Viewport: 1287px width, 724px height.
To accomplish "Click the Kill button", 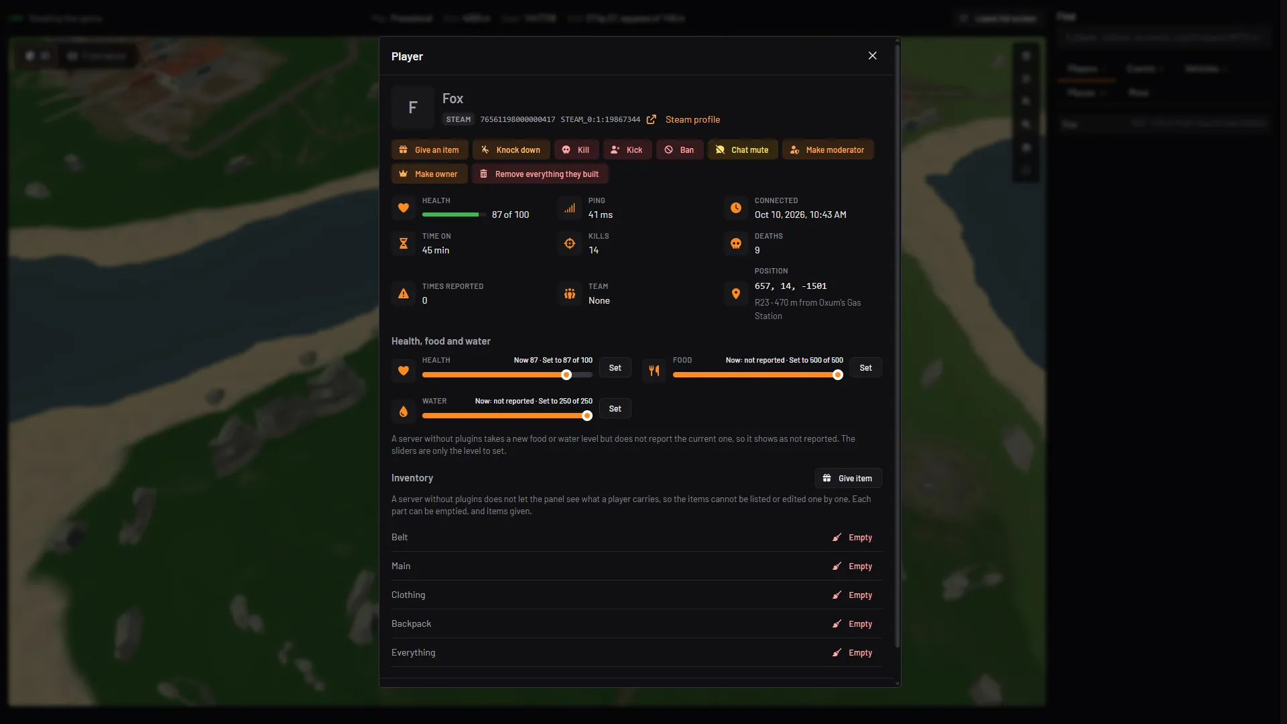I will (576, 149).
